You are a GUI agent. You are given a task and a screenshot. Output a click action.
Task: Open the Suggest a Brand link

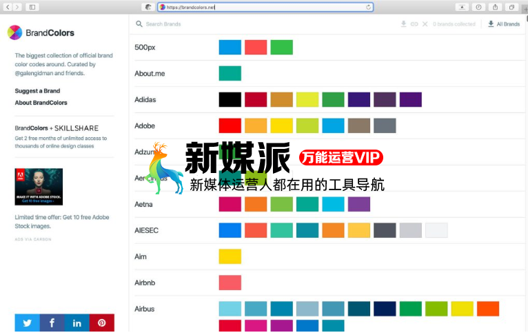37,91
